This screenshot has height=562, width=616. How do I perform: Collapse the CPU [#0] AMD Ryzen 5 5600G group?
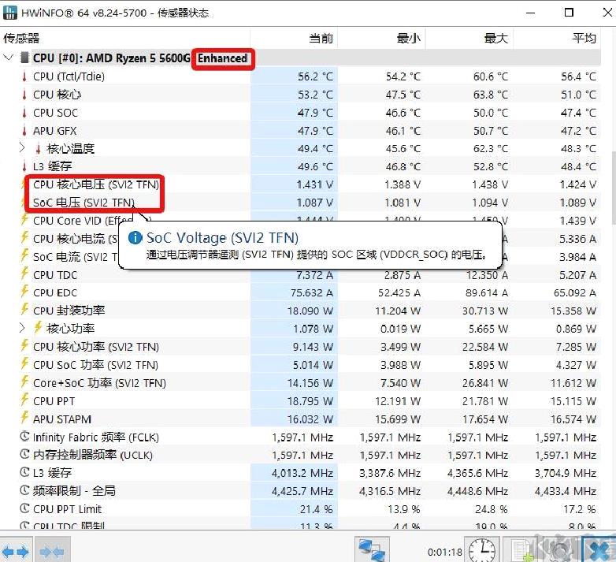(x=8, y=58)
